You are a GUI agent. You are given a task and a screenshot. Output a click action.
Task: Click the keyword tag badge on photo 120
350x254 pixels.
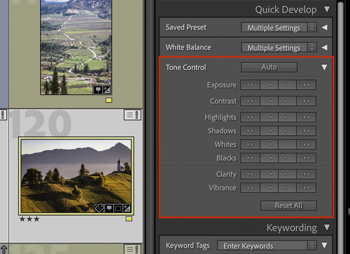(99, 208)
